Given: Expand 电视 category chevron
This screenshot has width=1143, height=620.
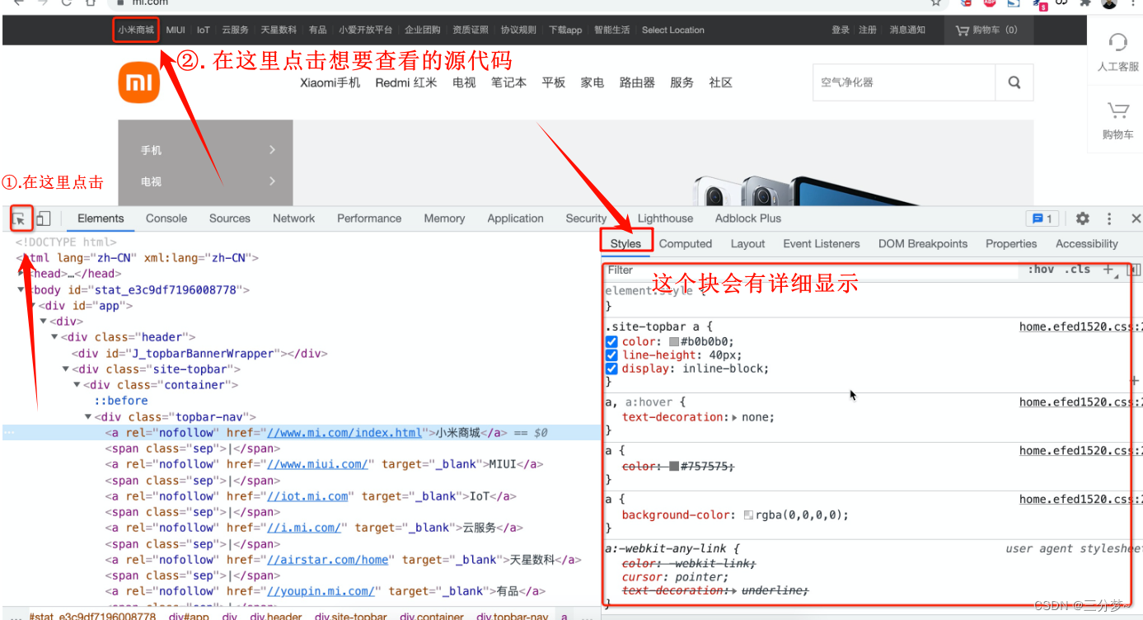Looking at the screenshot, I should tap(272, 181).
